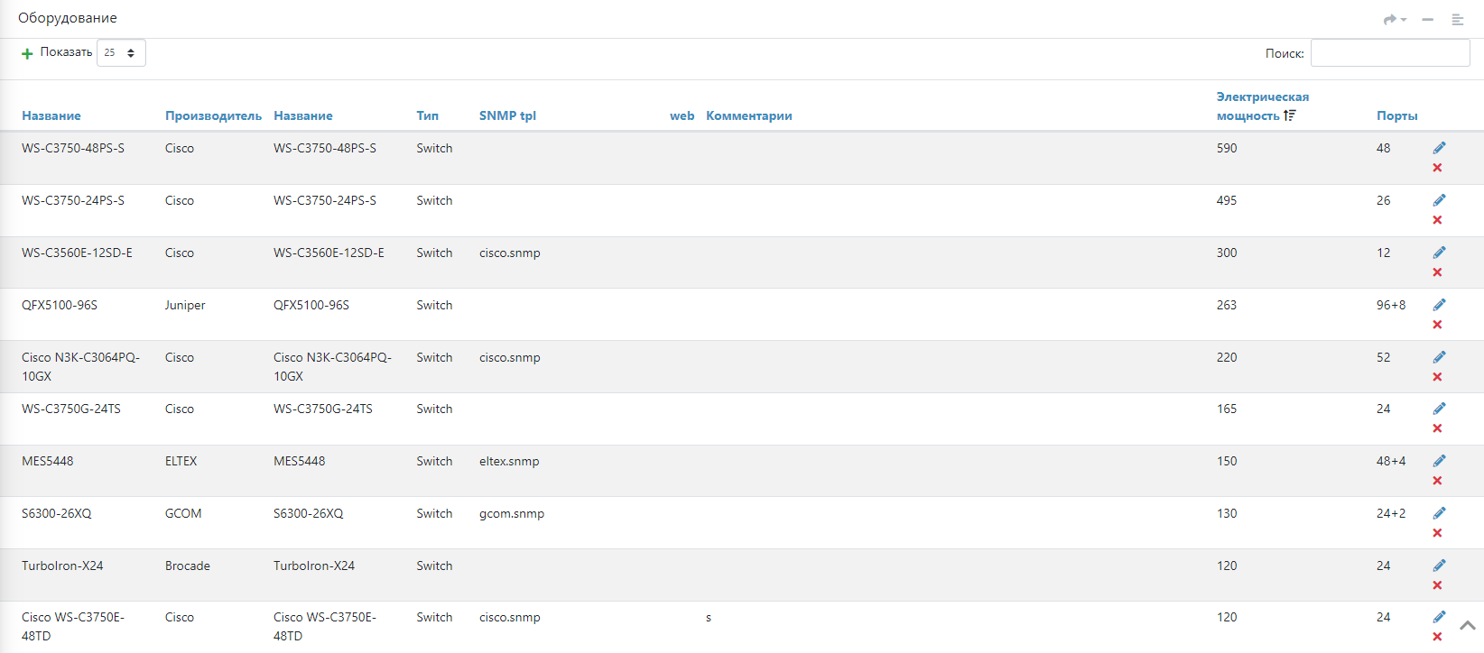Image resolution: width=1484 pixels, height=653 pixels.
Task: Open the share arrow dropdown
Action: pos(1395,19)
